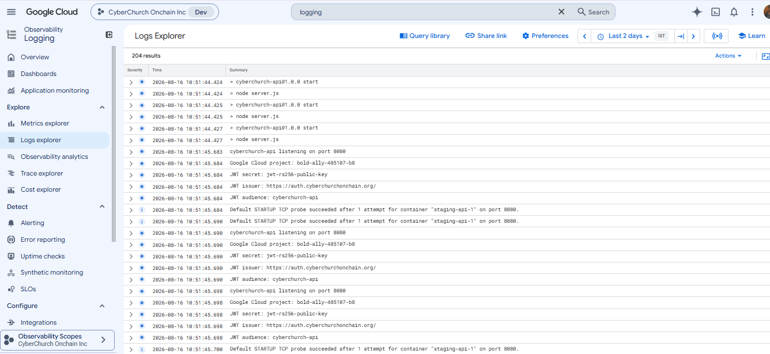The image size is (770, 354).
Task: Open the Actions dropdown
Action: point(728,56)
